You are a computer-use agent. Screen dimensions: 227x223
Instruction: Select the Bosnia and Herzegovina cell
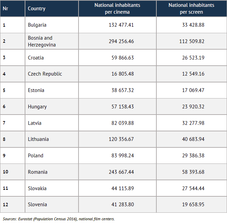tap(41, 41)
